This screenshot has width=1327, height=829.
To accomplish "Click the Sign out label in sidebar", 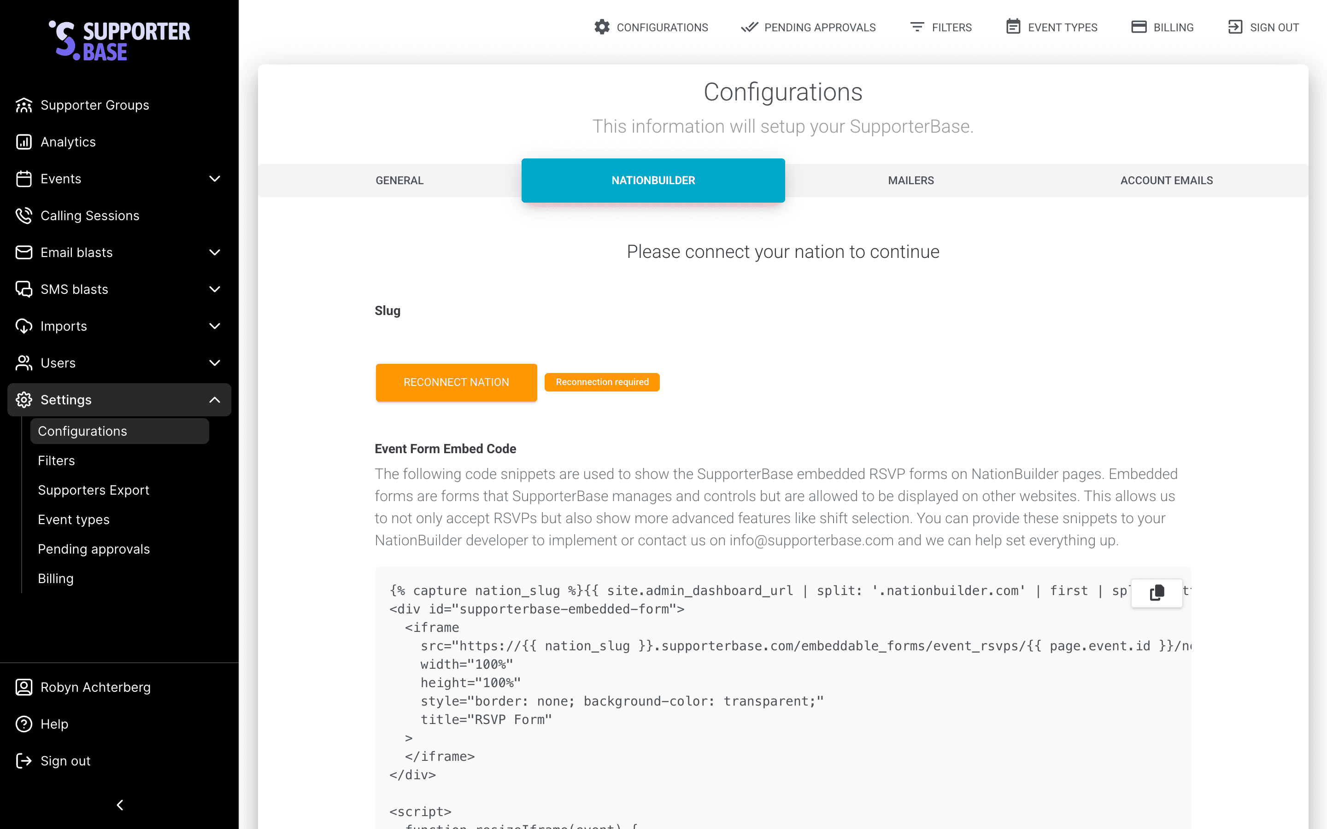I will tap(65, 761).
